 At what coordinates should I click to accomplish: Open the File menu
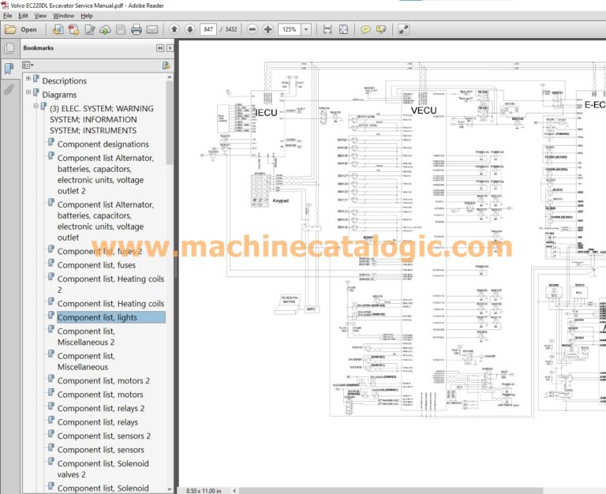(7, 16)
